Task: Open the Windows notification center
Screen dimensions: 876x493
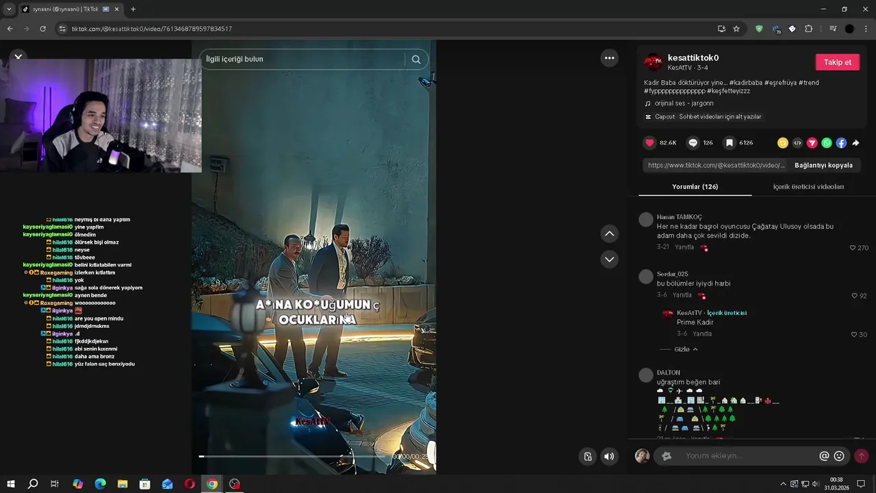Action: click(861, 484)
